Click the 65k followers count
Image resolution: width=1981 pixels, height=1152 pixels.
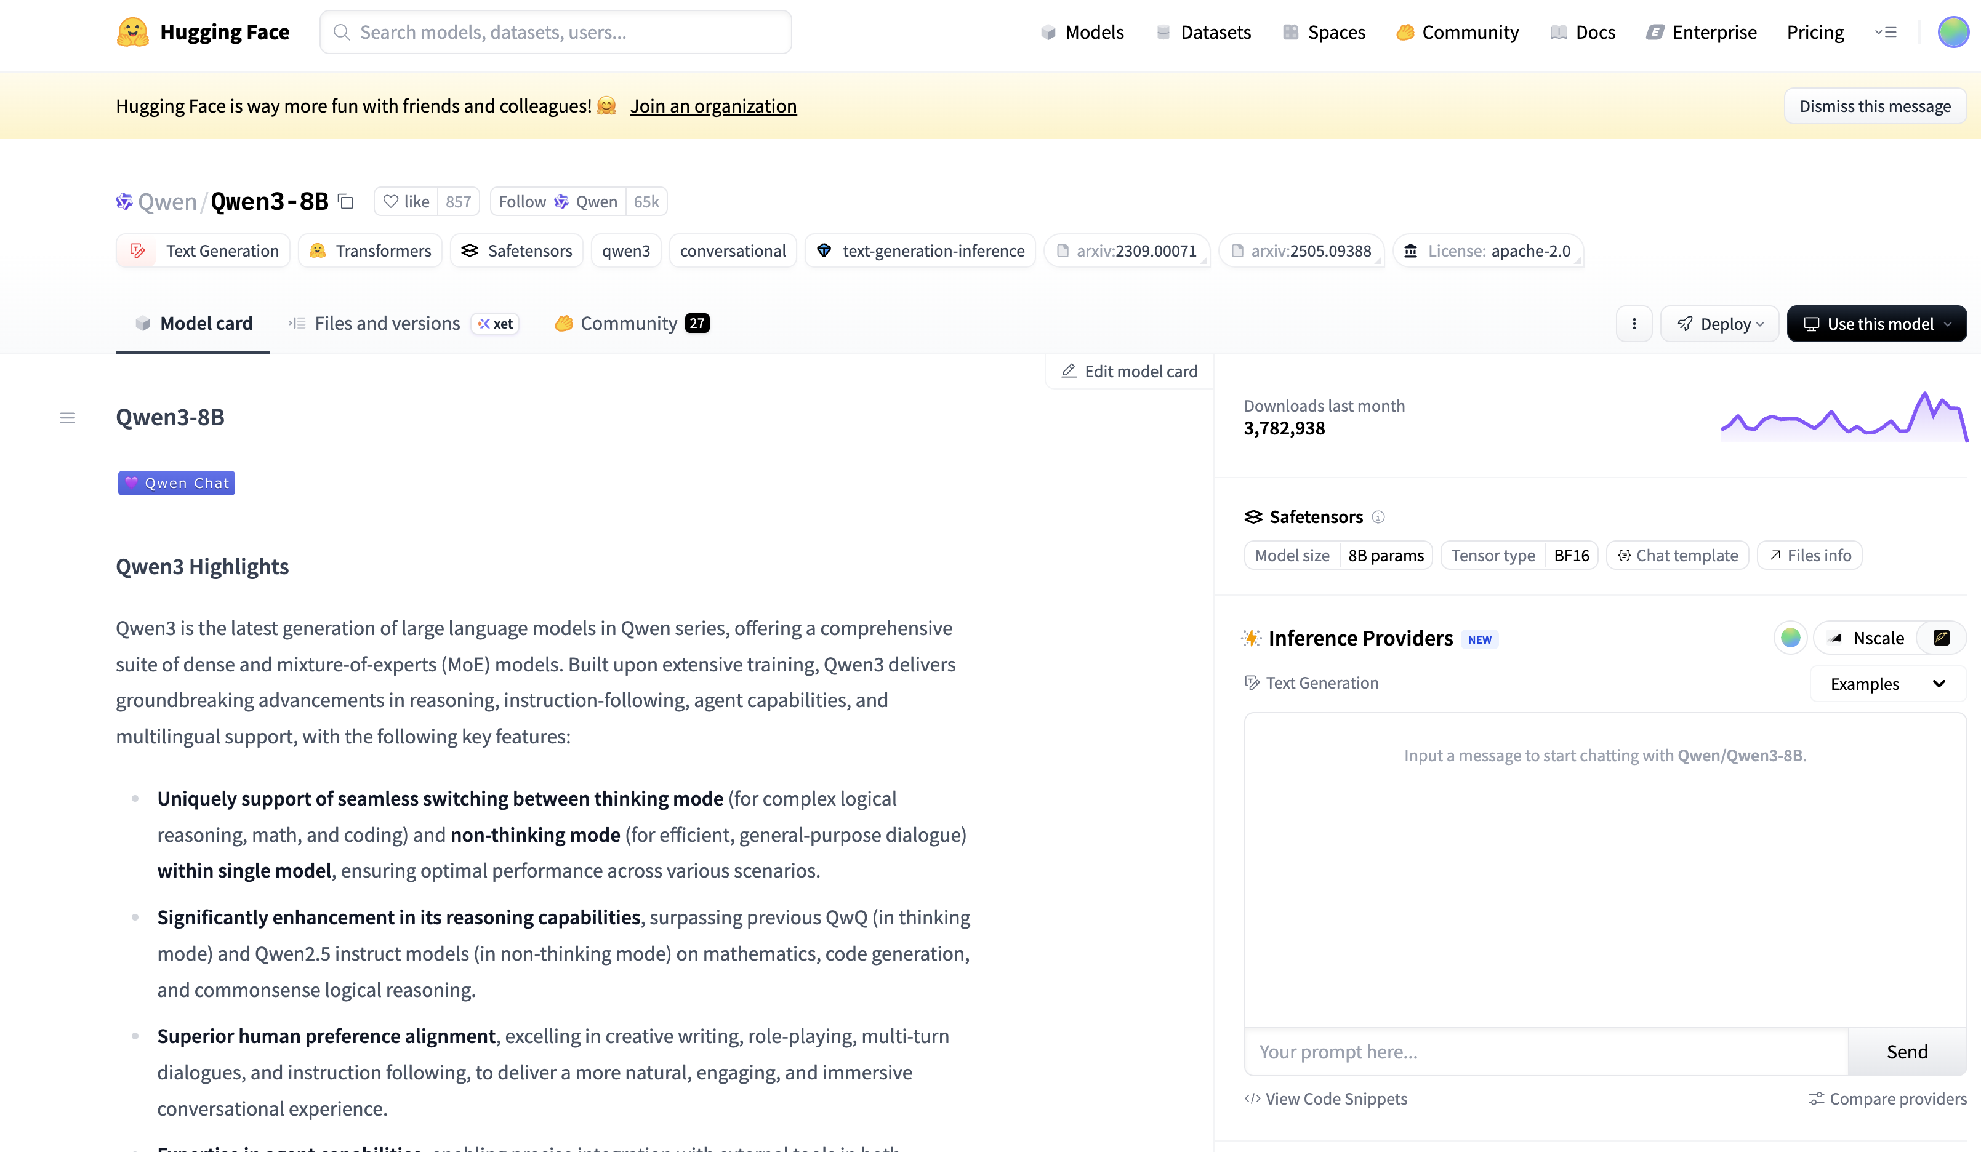(x=646, y=202)
